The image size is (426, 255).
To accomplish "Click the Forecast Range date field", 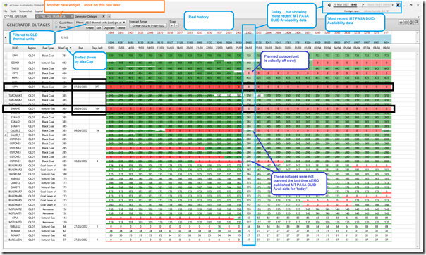I will point(148,26).
